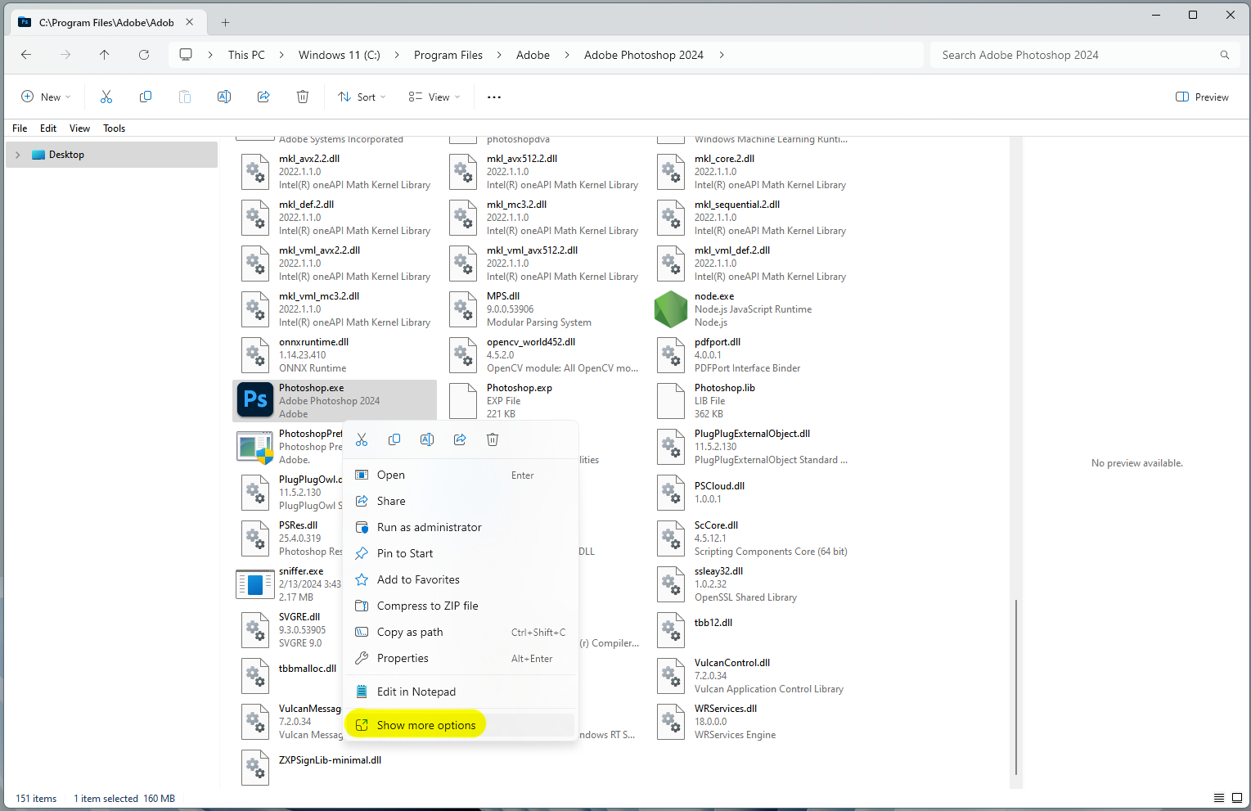Image resolution: width=1251 pixels, height=811 pixels.
Task: Click Show more options
Action: [425, 724]
